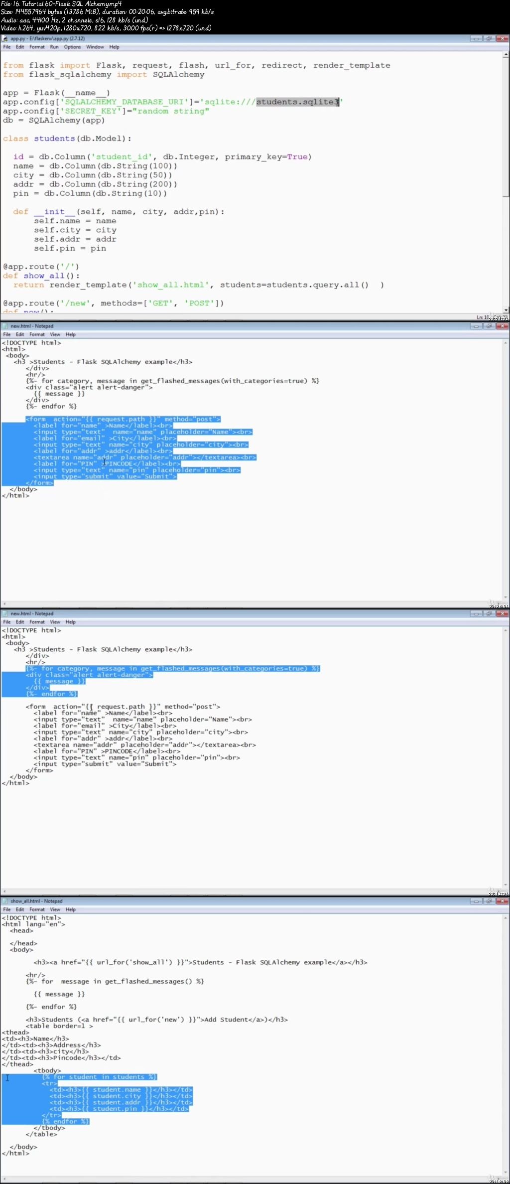
Task: Click the '{{ message }}' line in show_all.html
Action: click(59, 994)
